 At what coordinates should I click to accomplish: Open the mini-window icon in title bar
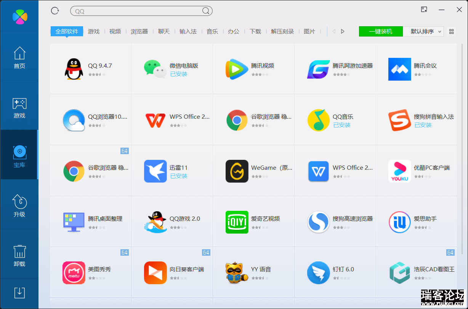click(424, 10)
